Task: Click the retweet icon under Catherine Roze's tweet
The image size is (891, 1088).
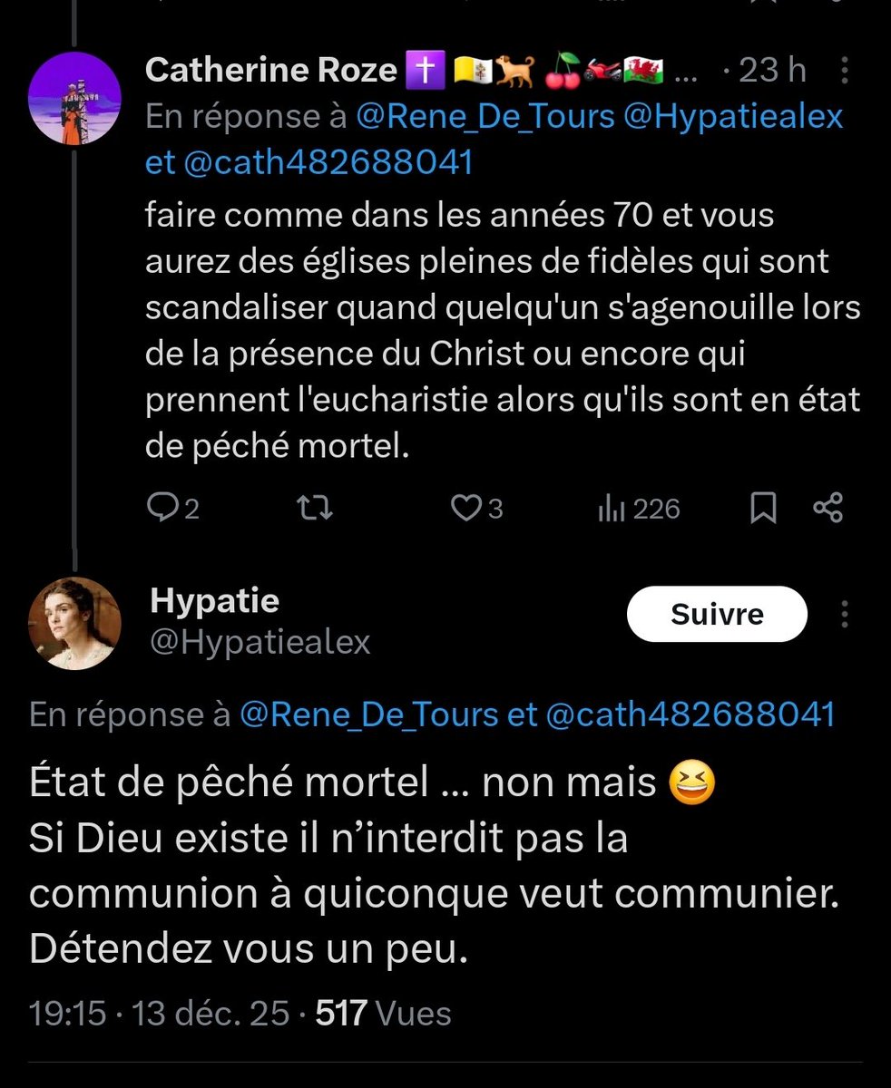Action: 317,510
